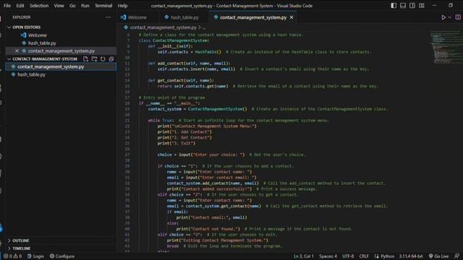Open the notifications bell icon
463x260 pixels.
(x=456, y=256)
